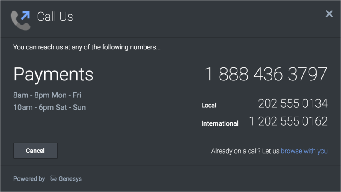Viewport: 341px width, 192px height.
Task: Click the 'You can reach us' intro text
Action: 87,47
